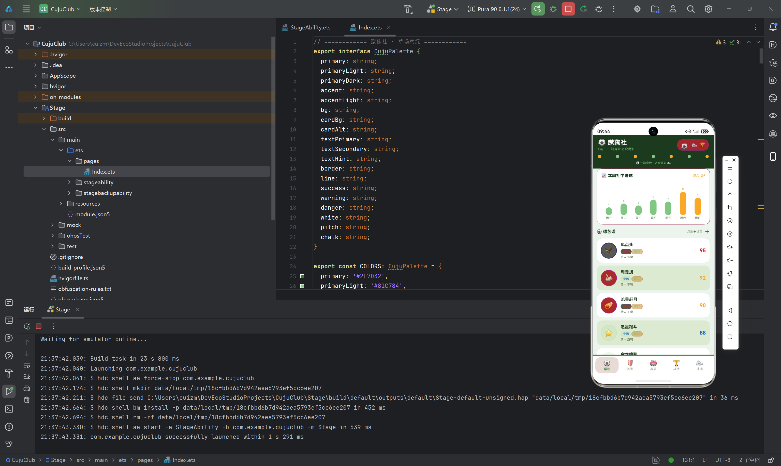Open Stage run configuration dropdown
This screenshot has width=781, height=466.
coord(442,9)
